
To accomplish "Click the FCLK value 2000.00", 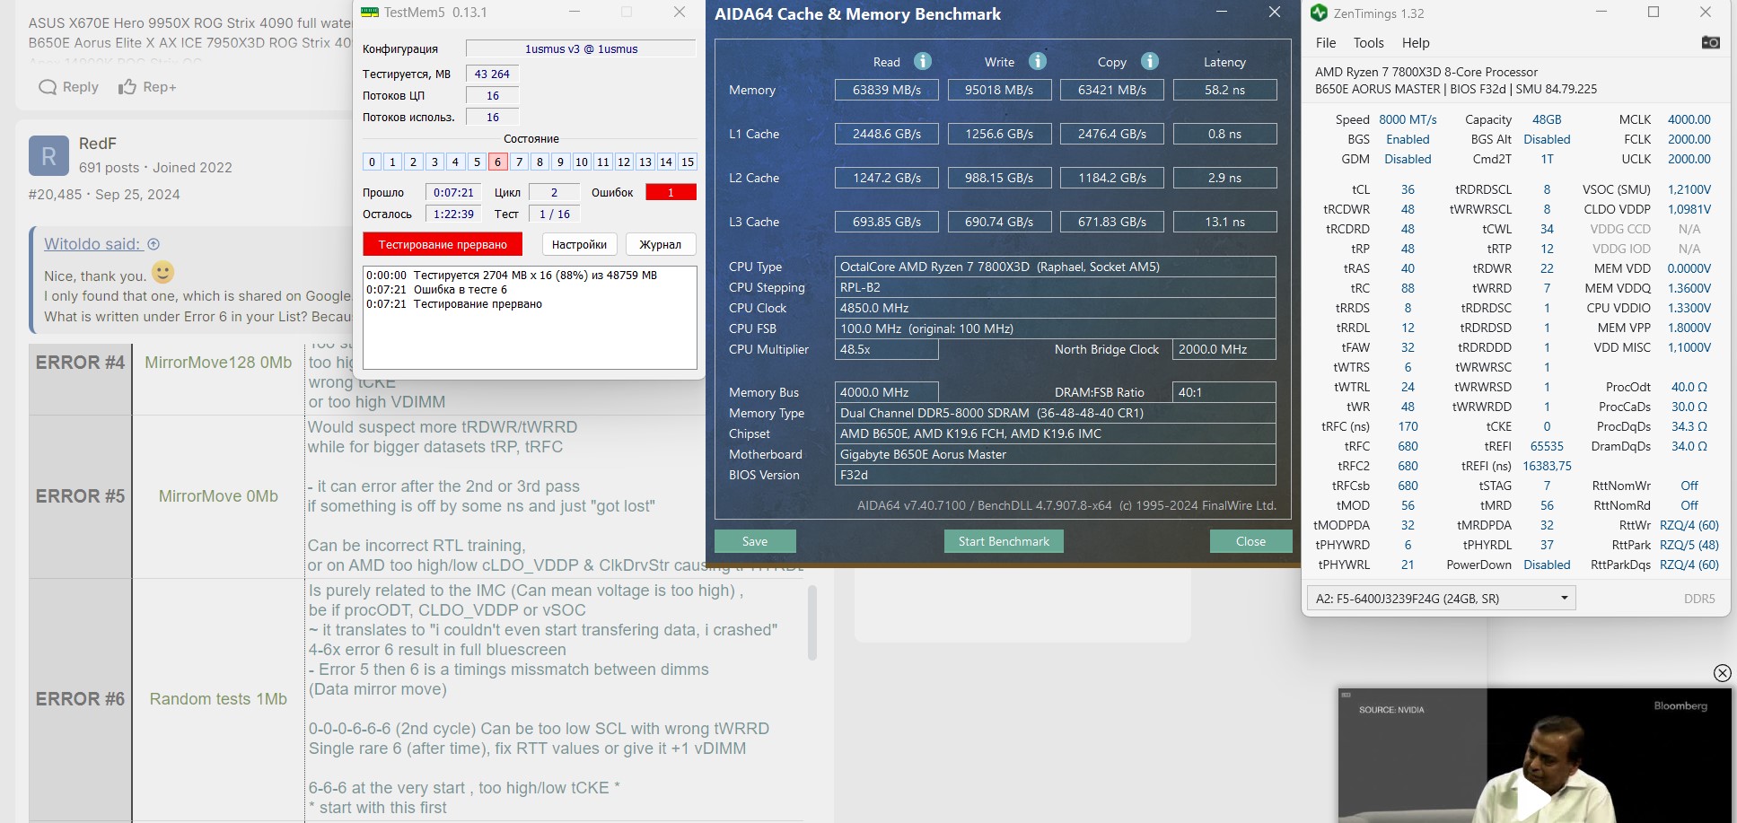I will 1689,139.
